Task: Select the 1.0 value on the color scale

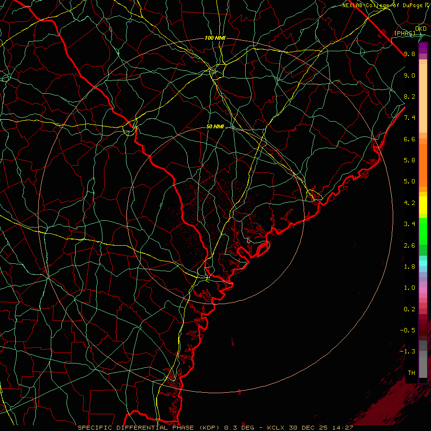Action: [409, 288]
